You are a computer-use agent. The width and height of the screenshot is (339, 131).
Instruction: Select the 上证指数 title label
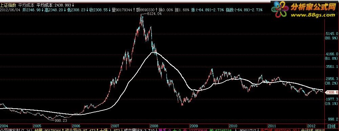click(x=8, y=5)
